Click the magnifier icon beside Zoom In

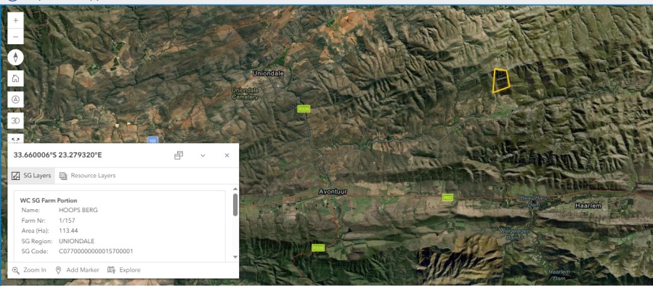click(16, 270)
